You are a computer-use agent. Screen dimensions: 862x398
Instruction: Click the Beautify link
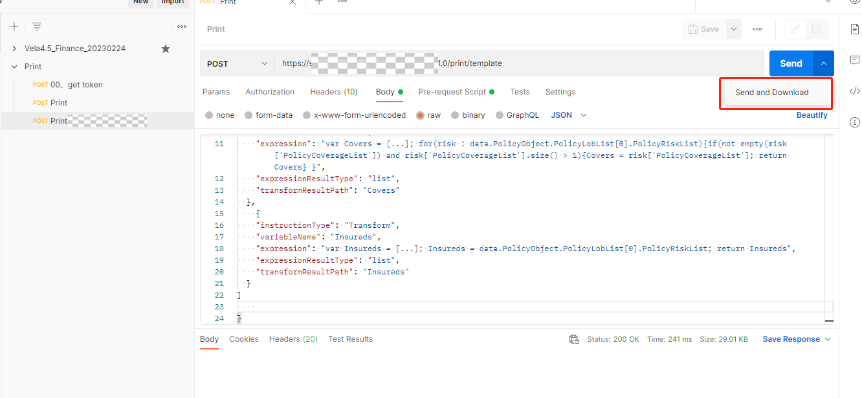[812, 115]
